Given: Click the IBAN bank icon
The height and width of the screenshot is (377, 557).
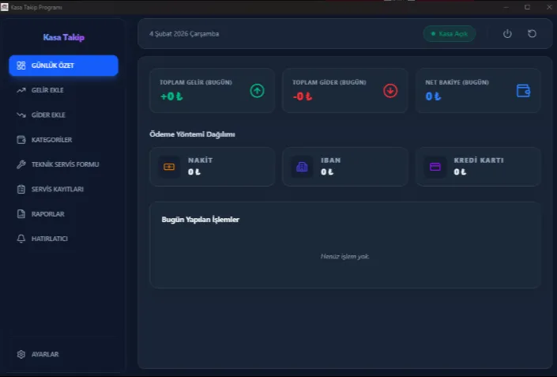Looking at the screenshot, I should 302,167.
